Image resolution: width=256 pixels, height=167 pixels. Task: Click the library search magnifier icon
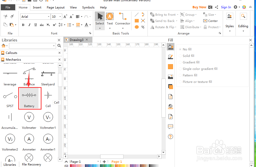(x=59, y=46)
